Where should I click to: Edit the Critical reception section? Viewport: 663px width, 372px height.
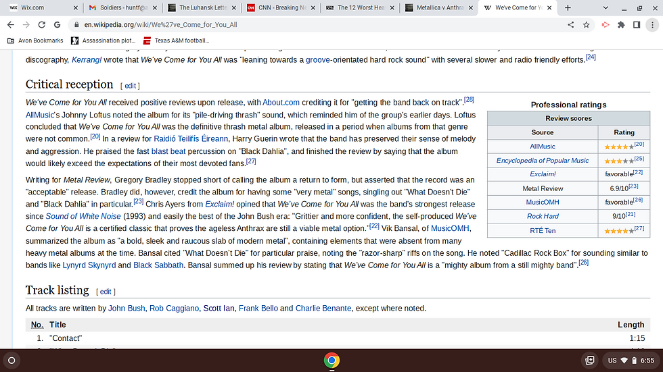[x=130, y=86]
